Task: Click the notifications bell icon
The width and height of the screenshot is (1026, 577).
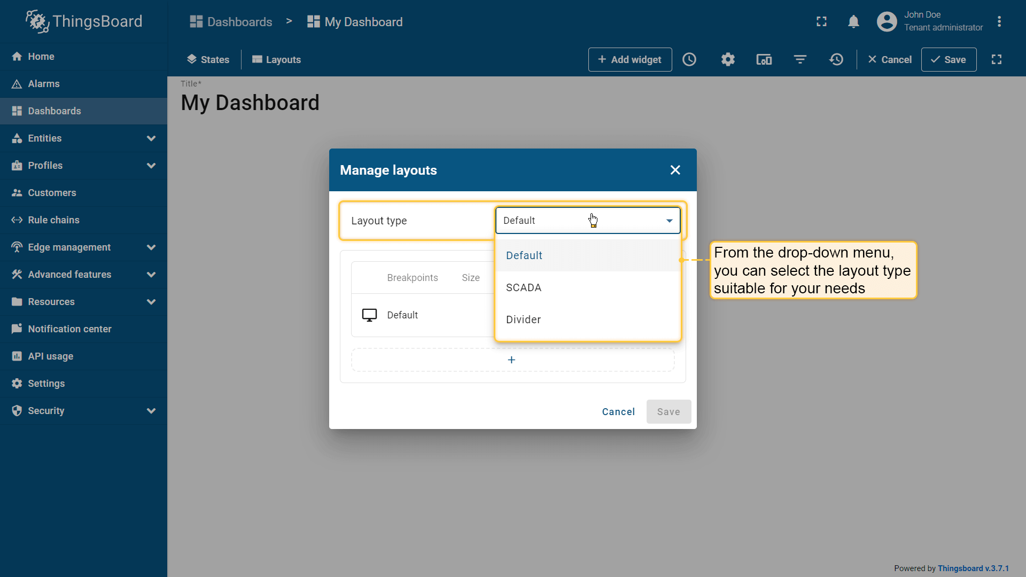Action: 853,22
